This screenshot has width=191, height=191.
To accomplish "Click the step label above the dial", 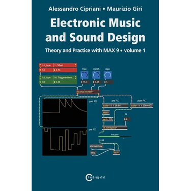I will click(x=107, y=69).
